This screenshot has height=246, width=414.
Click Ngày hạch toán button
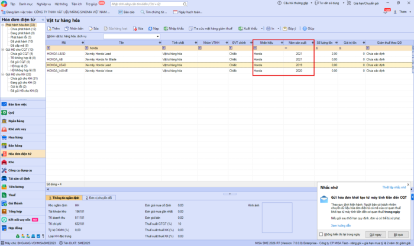click(x=187, y=12)
